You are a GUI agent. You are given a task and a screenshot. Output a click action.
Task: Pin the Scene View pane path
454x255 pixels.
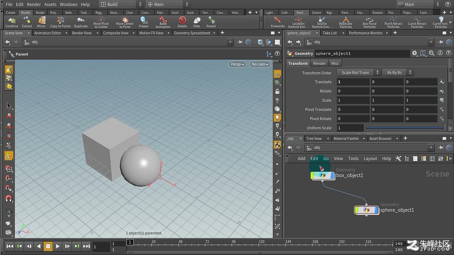click(x=240, y=42)
